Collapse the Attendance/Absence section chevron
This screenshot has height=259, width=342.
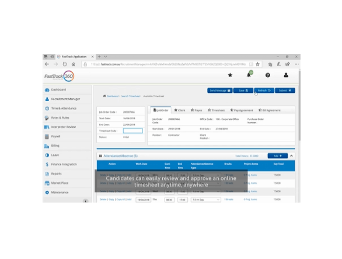(291, 156)
